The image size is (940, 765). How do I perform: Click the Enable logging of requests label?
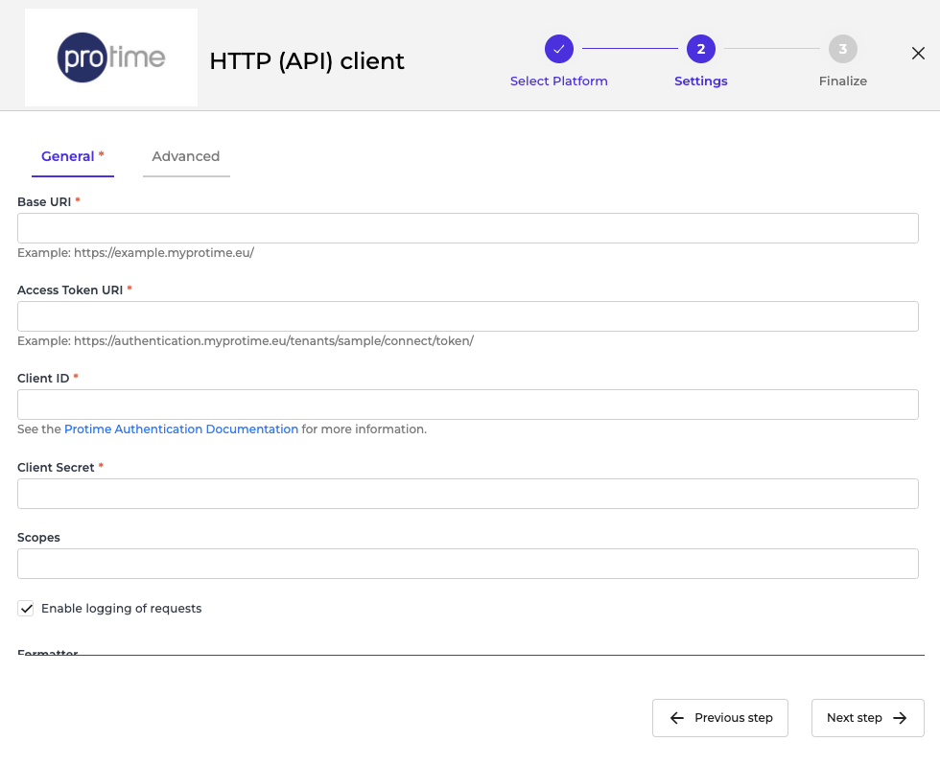pyautogui.click(x=121, y=609)
